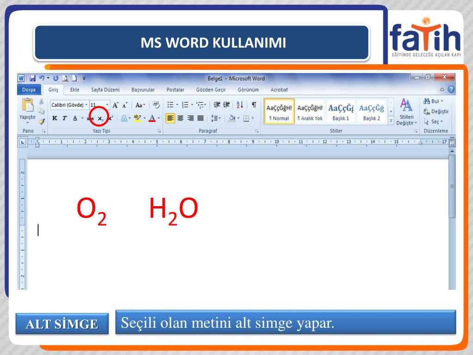Center align the text
This screenshot has height=355, width=473.
pyautogui.click(x=181, y=118)
